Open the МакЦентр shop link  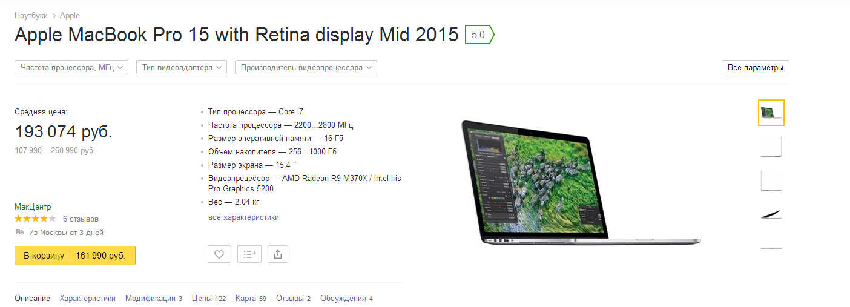(x=33, y=206)
